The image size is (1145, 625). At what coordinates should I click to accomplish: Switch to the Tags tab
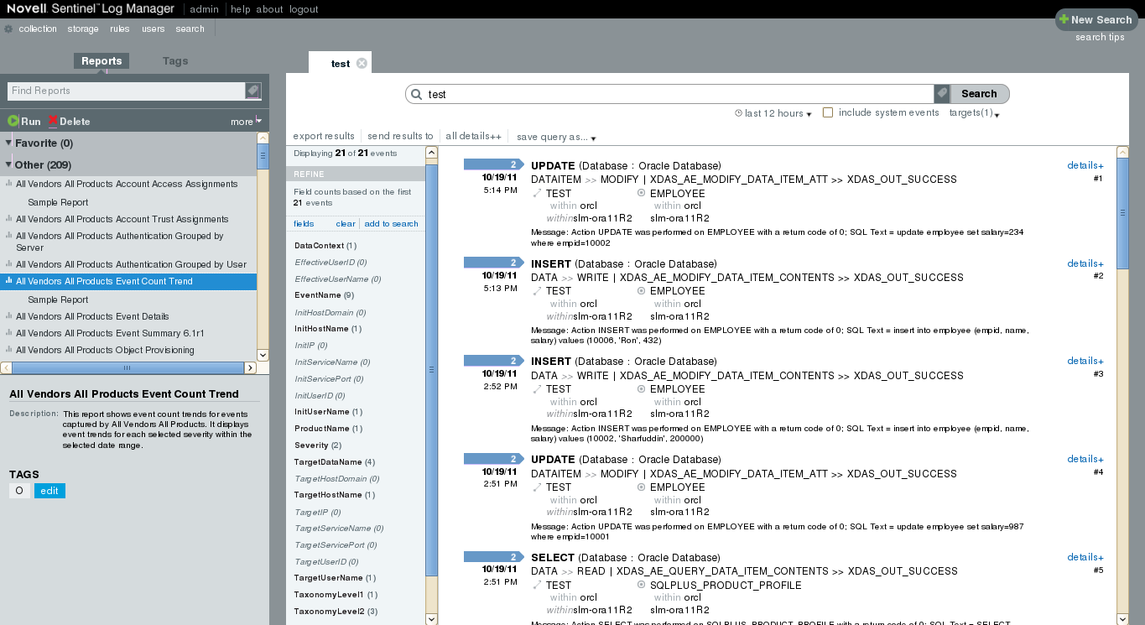[175, 61]
